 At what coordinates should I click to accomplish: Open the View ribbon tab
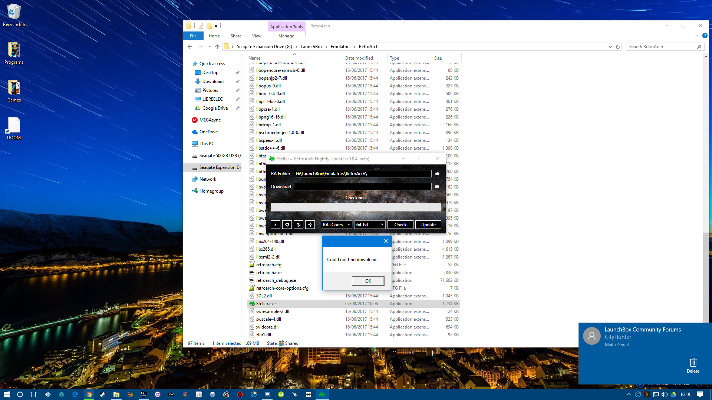pos(257,36)
